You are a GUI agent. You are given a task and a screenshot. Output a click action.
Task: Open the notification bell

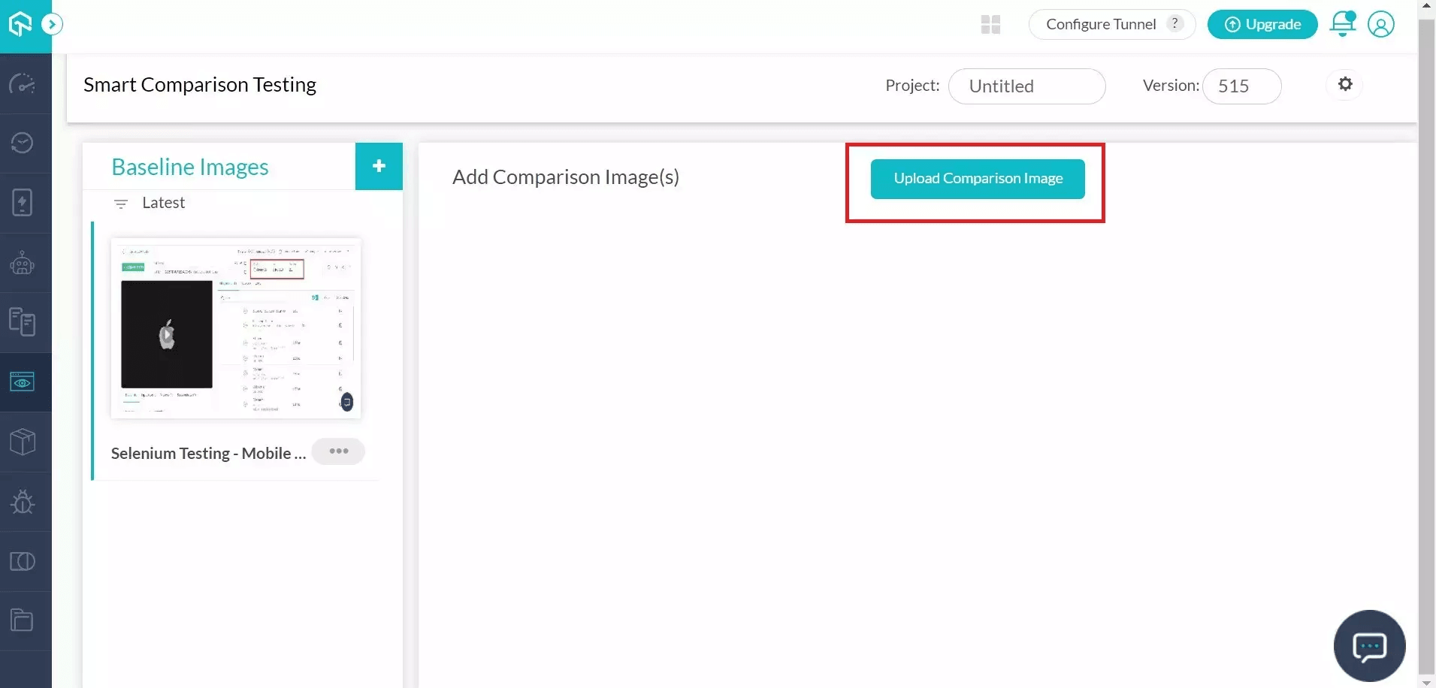(1343, 24)
